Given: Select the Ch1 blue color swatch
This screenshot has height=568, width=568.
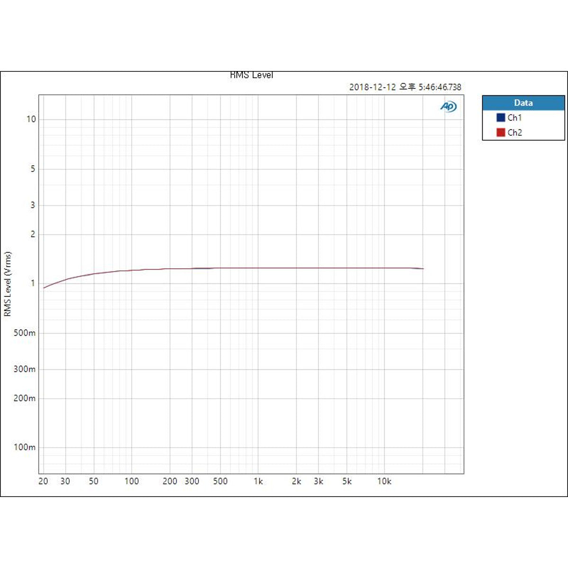Looking at the screenshot, I should 501,117.
